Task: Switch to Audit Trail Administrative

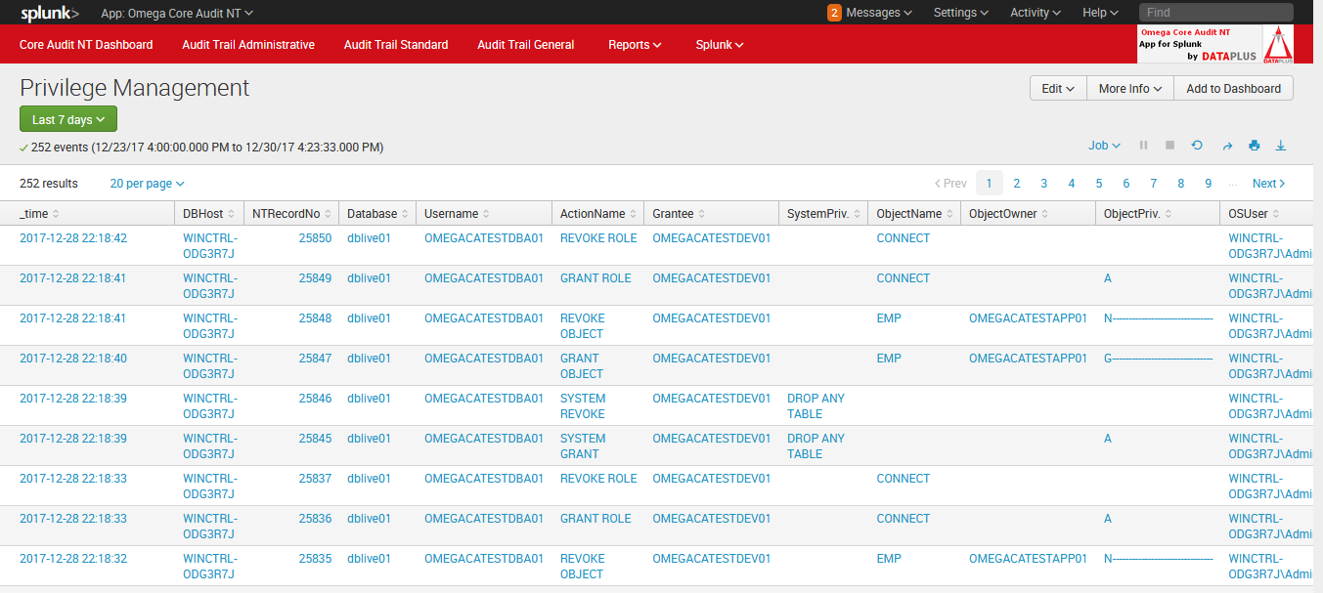Action: click(x=247, y=44)
